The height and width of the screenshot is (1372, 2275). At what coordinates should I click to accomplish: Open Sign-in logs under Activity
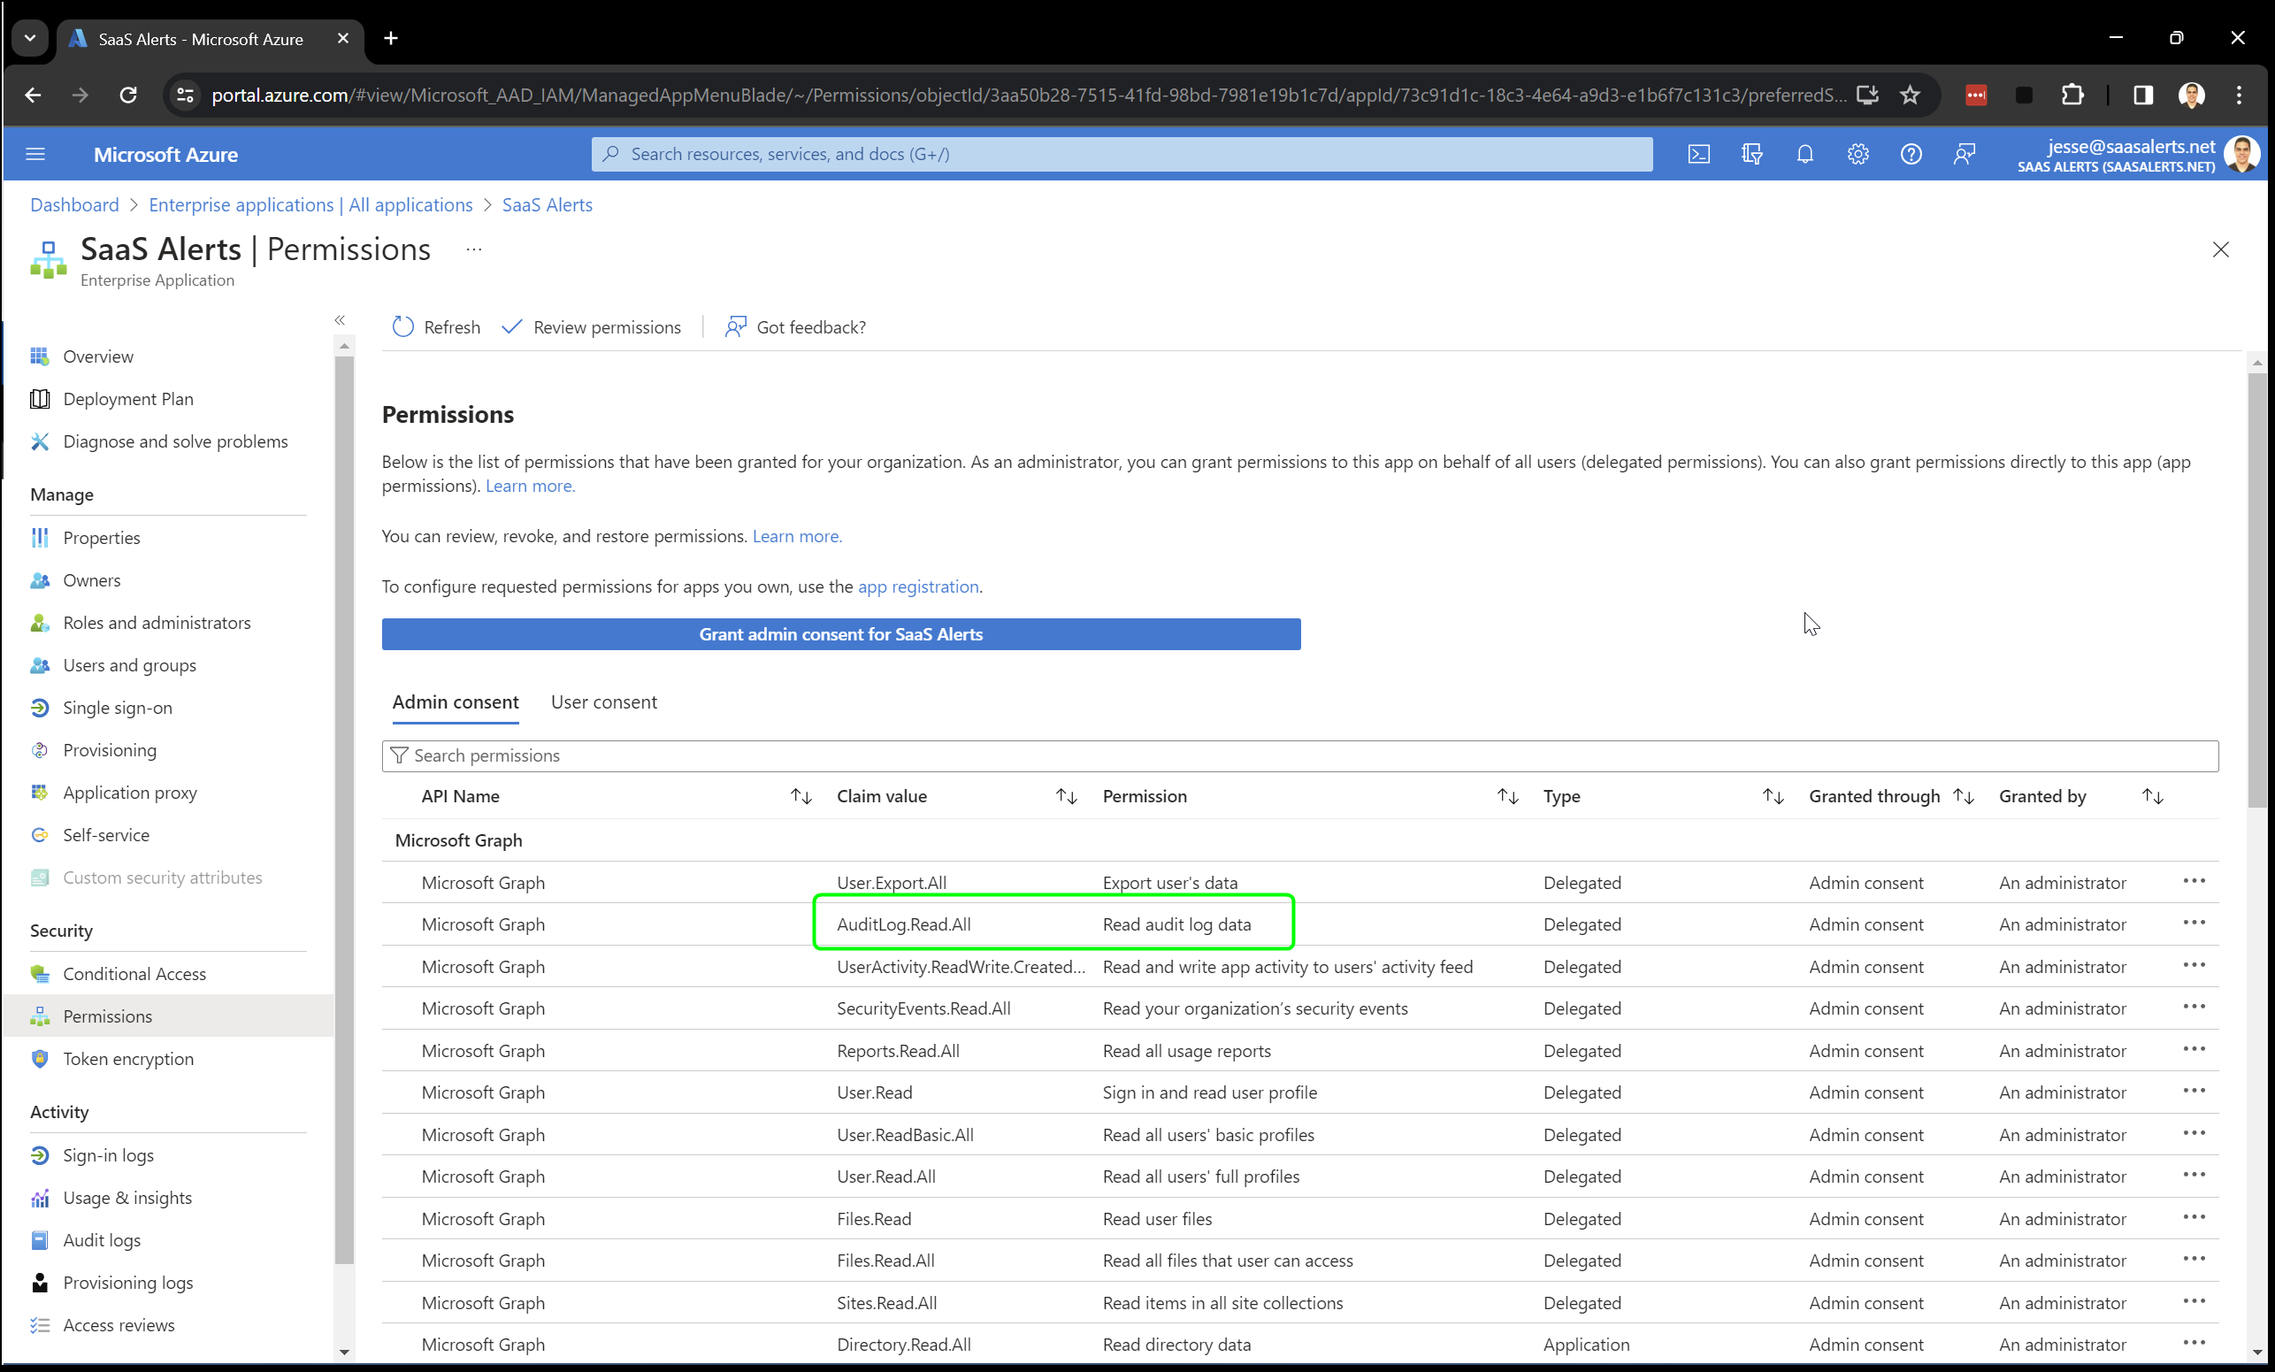[x=108, y=1154]
